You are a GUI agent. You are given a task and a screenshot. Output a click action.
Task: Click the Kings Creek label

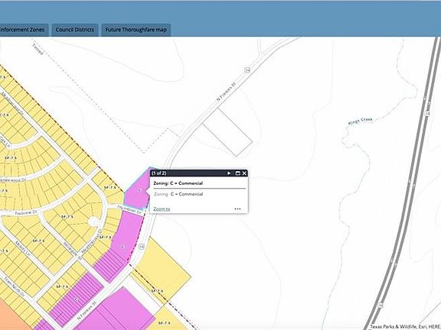(361, 121)
